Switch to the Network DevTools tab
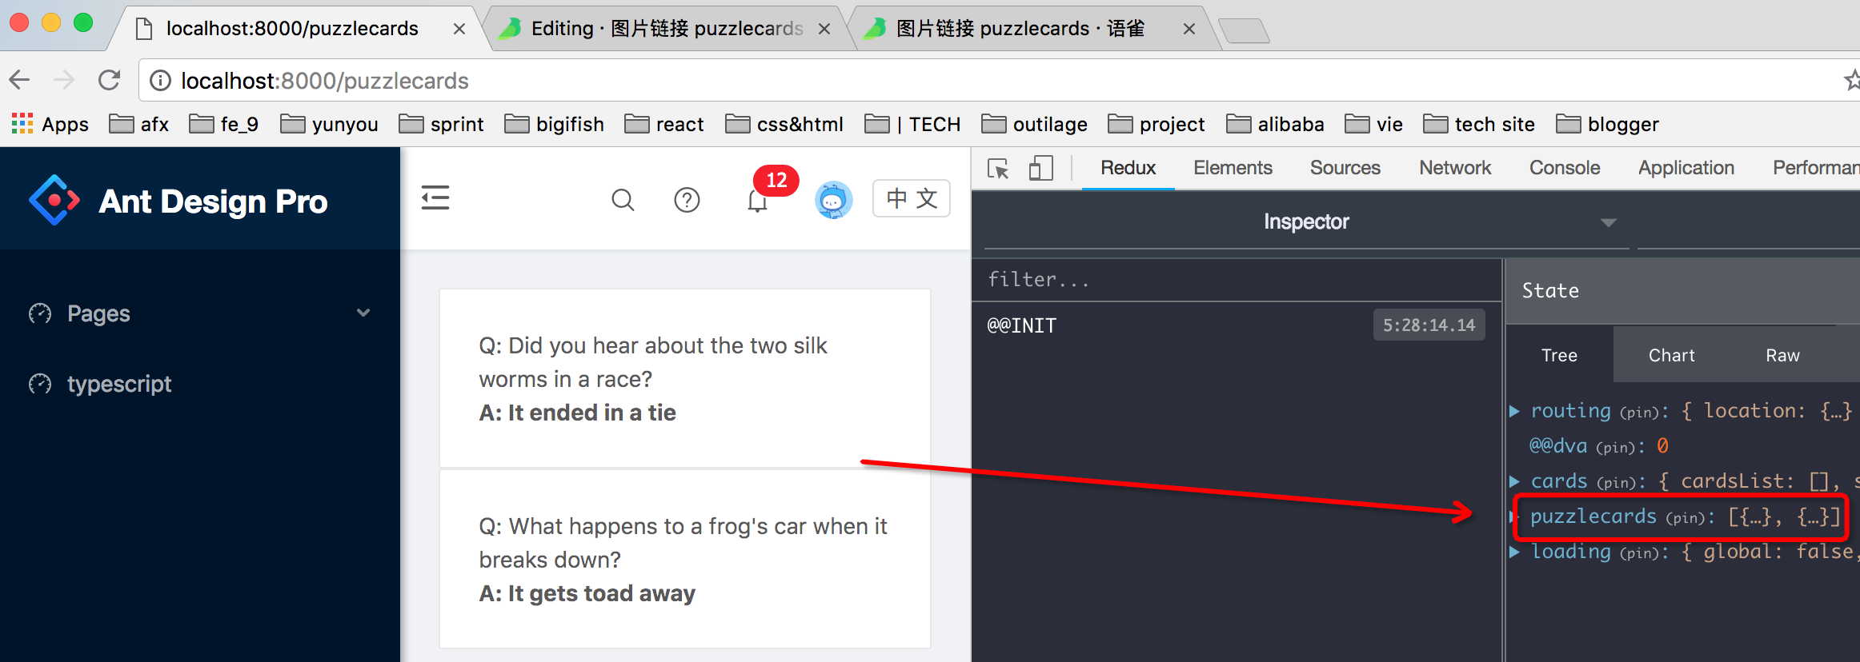 click(x=1455, y=168)
